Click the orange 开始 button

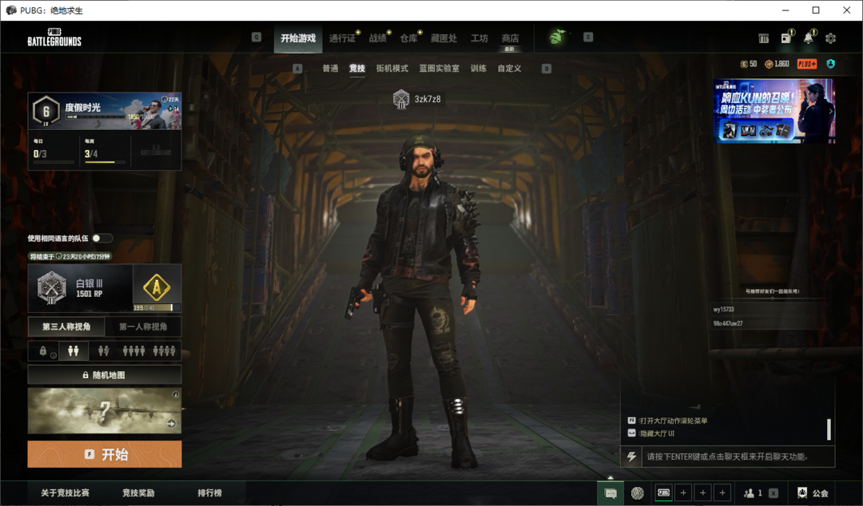click(105, 454)
